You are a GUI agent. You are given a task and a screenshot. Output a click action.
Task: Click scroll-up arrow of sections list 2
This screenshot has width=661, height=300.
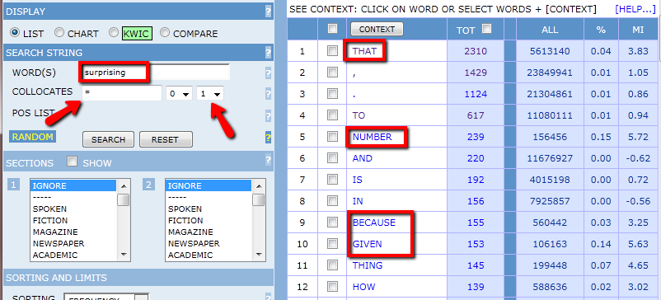(259, 185)
